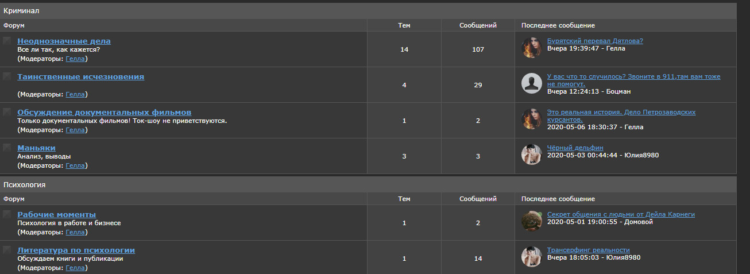Open the grey default avatar for Боцман
The width and height of the screenshot is (750, 274).
pos(531,83)
